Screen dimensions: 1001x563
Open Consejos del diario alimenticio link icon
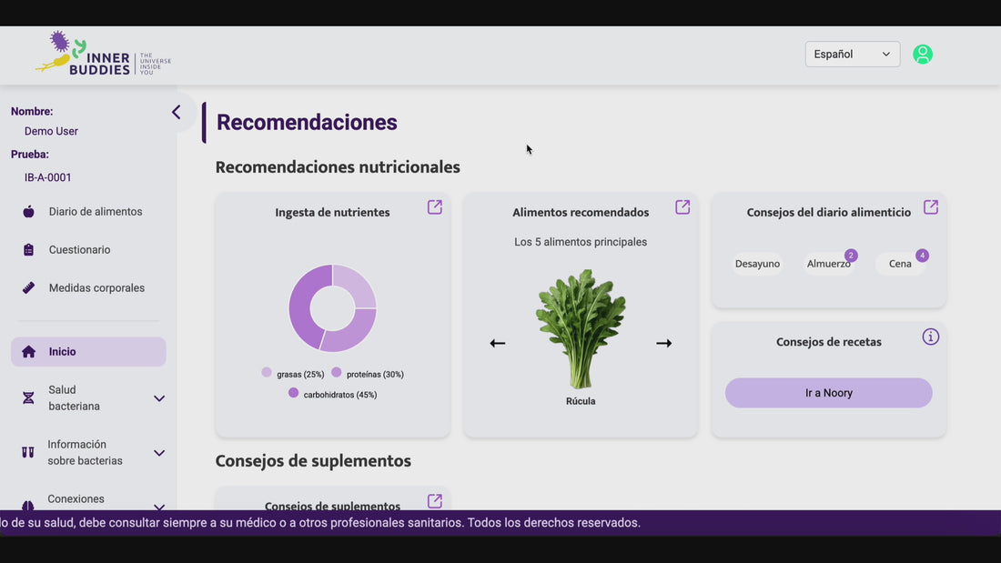(x=931, y=207)
